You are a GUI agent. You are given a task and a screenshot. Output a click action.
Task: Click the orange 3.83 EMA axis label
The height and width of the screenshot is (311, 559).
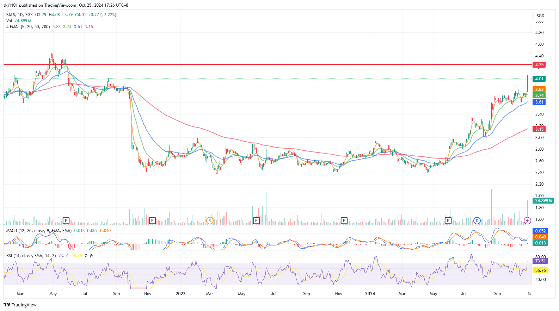pyautogui.click(x=539, y=89)
